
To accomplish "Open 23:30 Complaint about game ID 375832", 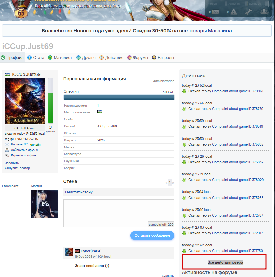I will tap(238, 145).
